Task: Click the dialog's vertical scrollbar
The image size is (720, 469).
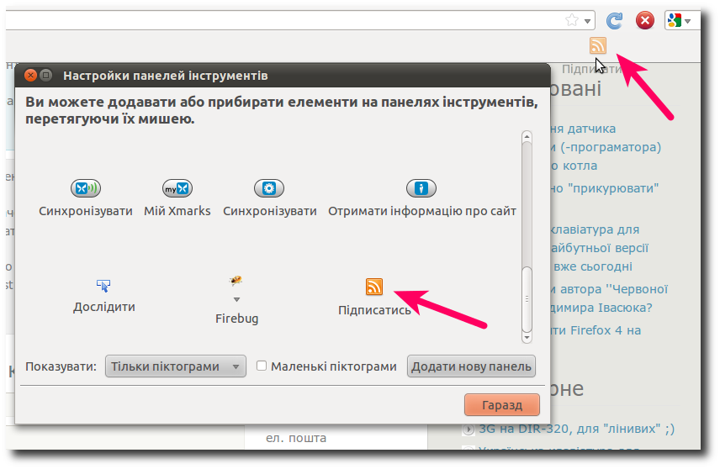Action: pos(527,235)
